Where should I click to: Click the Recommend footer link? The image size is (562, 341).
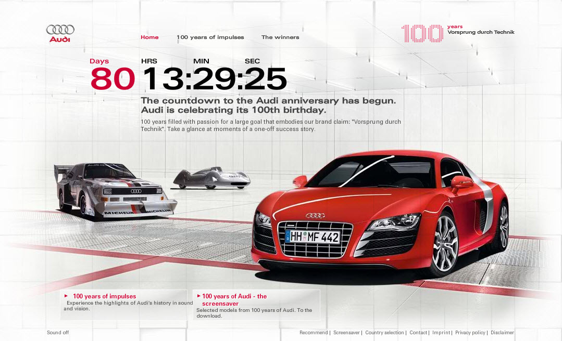coord(314,332)
